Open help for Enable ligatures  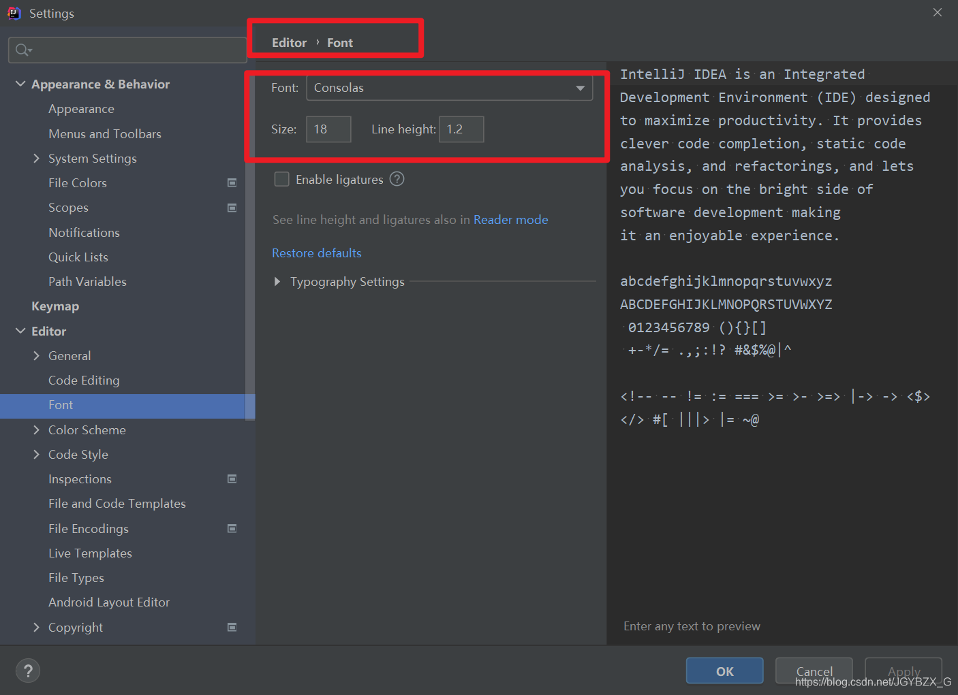397,179
